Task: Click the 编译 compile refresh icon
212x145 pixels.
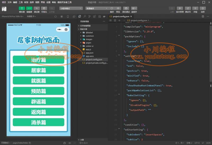Action: 112,8
